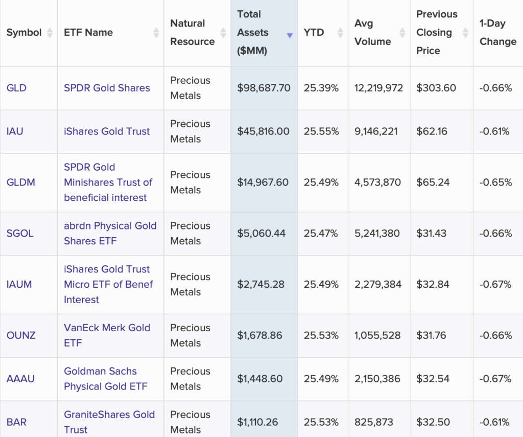This screenshot has height=437, width=523.
Task: Click descending sort arrow in Total Assets header
Action: 290,35
